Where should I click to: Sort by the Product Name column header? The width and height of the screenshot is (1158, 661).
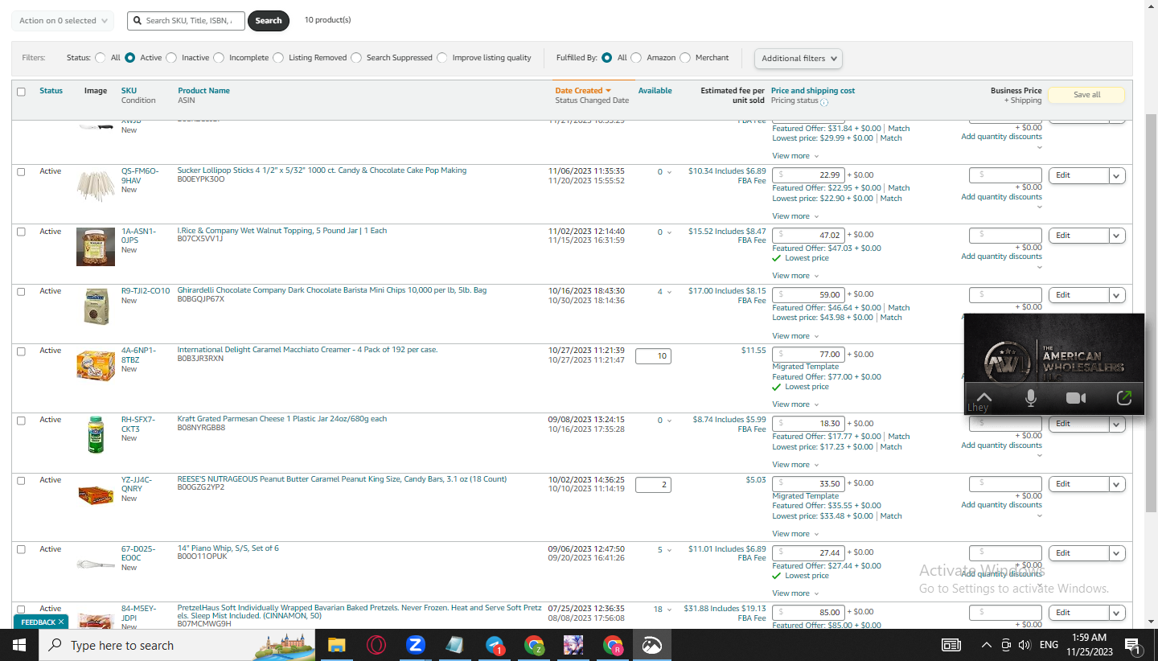coord(203,91)
